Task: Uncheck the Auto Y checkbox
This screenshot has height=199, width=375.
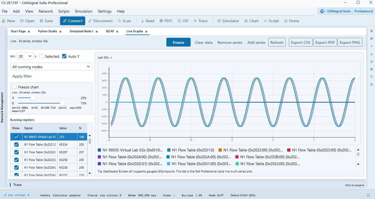Action: (x=64, y=56)
